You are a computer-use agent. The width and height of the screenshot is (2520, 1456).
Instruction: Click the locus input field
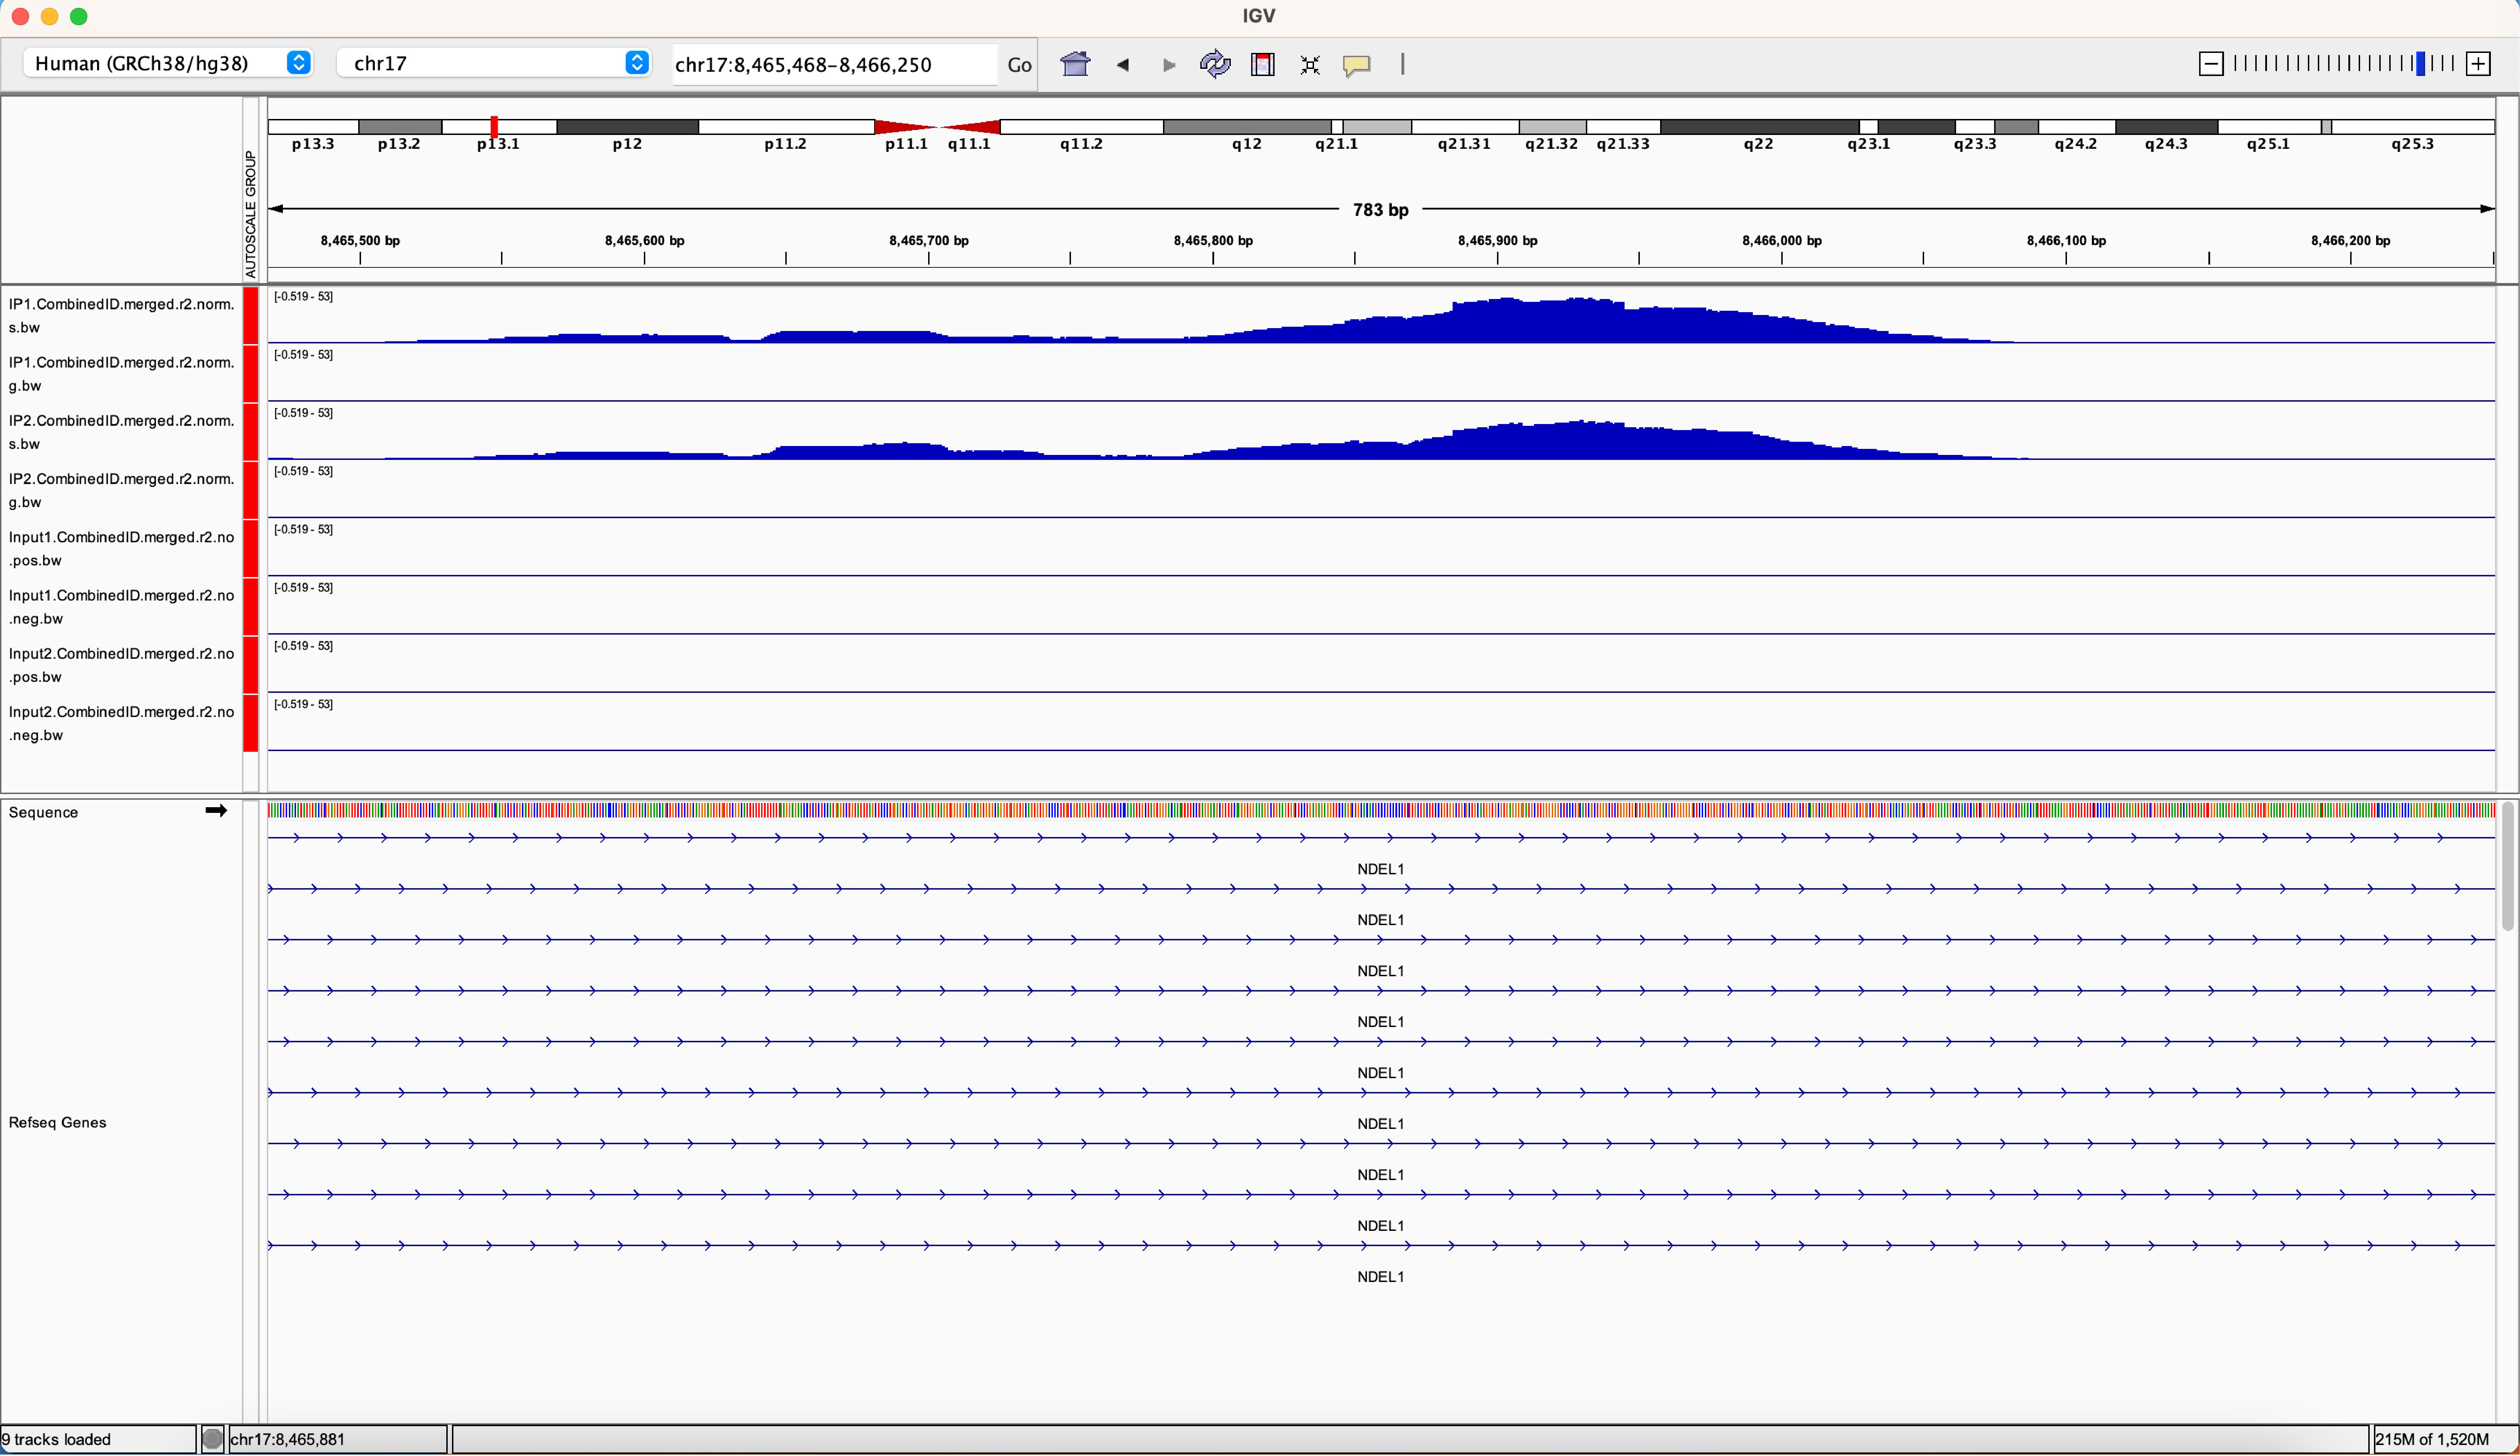click(835, 65)
